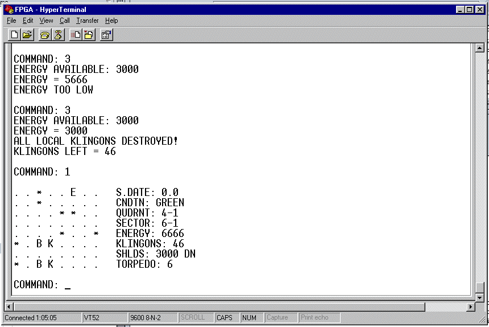Screen dimensions: 489x327
Task: Open the Transfer menu
Action: point(87,21)
